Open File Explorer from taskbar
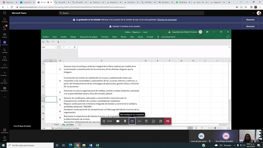 point(84,145)
